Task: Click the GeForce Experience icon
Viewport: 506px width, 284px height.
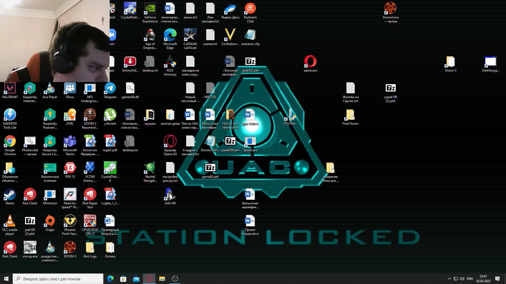Action: [x=150, y=9]
